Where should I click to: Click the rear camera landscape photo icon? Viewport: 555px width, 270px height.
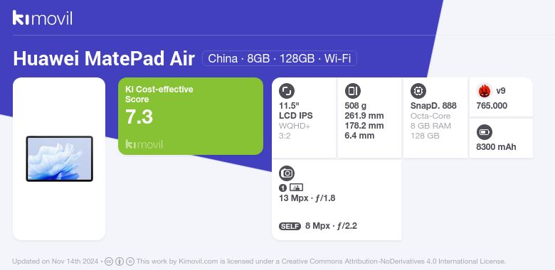(x=296, y=188)
